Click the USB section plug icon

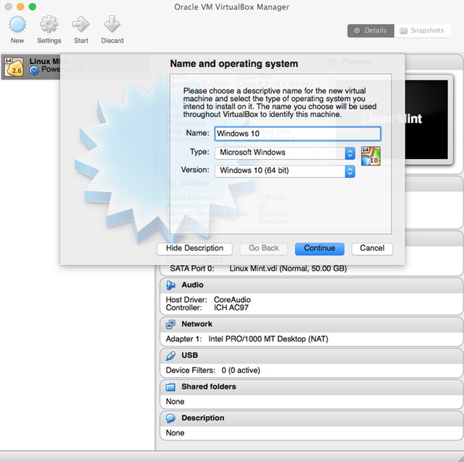click(170, 355)
